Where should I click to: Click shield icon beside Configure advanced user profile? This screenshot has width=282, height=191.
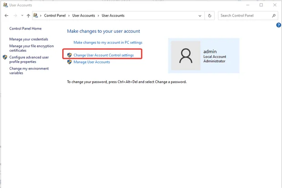pyautogui.click(x=5, y=57)
